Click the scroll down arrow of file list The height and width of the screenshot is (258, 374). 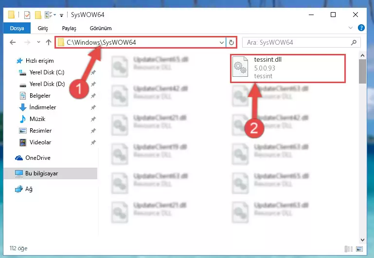(362, 240)
